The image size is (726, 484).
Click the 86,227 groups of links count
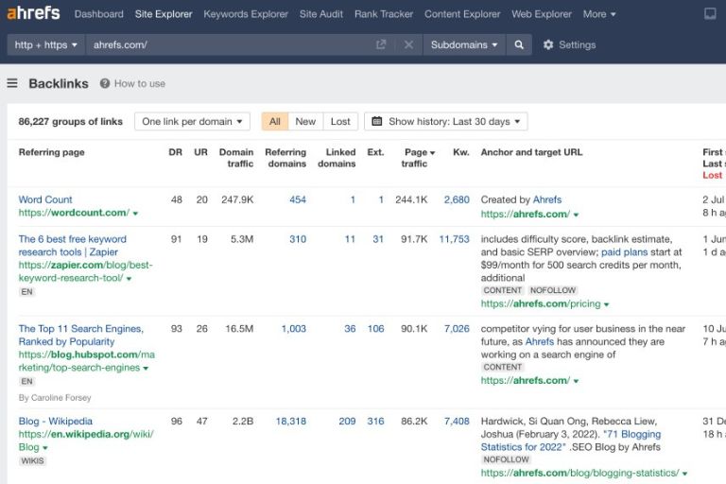coord(70,121)
